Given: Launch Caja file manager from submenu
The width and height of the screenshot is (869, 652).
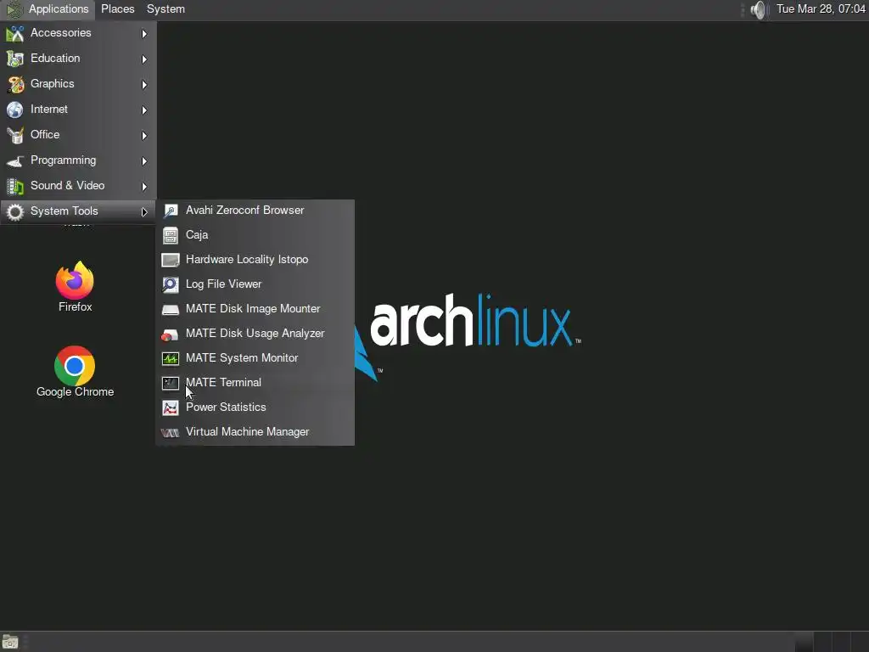Looking at the screenshot, I should pyautogui.click(x=255, y=236).
